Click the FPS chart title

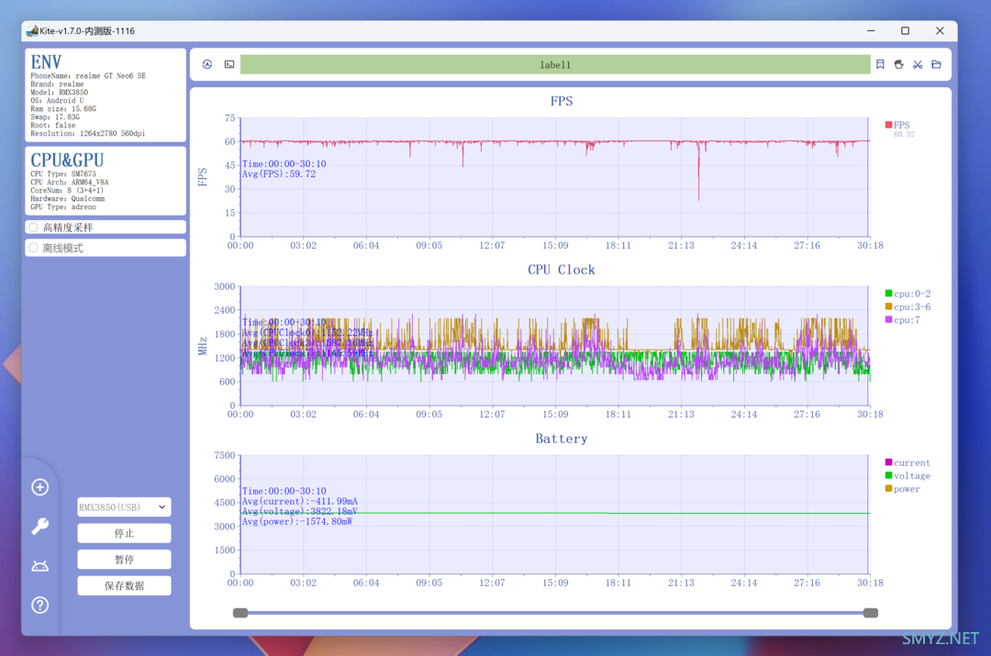coord(562,101)
